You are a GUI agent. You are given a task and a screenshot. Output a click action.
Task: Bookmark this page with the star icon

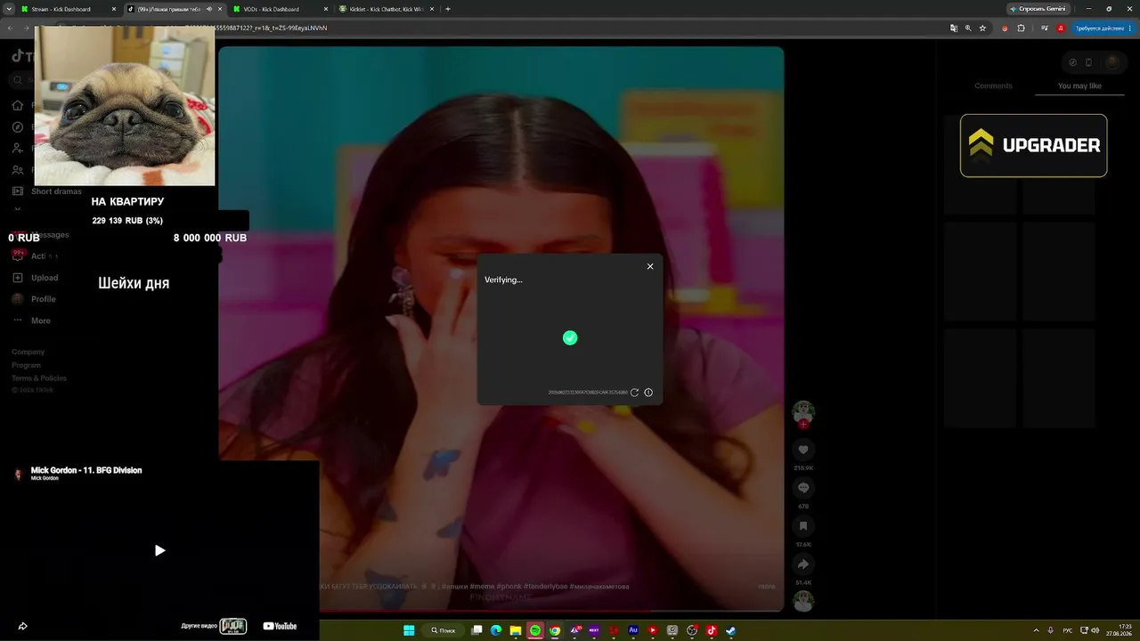[x=982, y=28]
